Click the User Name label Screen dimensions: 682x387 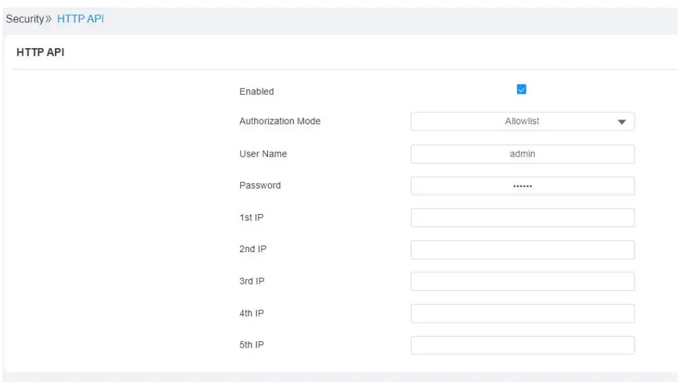click(x=263, y=154)
